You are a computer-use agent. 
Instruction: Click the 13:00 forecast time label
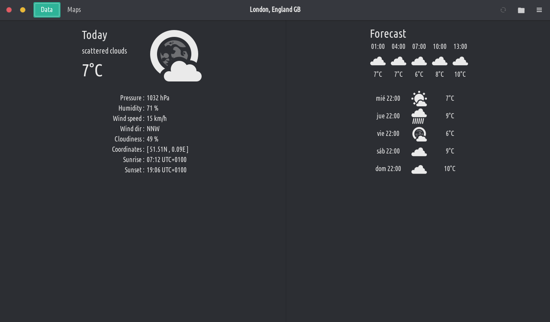460,46
